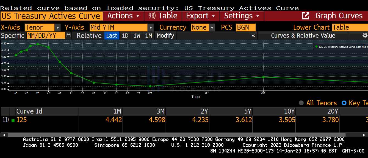Open the 98) Table view
Viewport: 368px width, 158px height.
click(x=163, y=16)
